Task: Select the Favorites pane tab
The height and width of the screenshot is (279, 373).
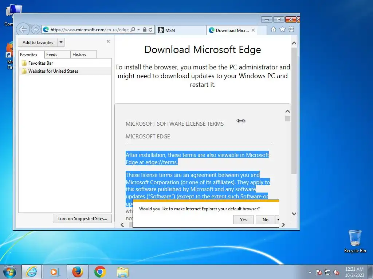Action: (31, 54)
